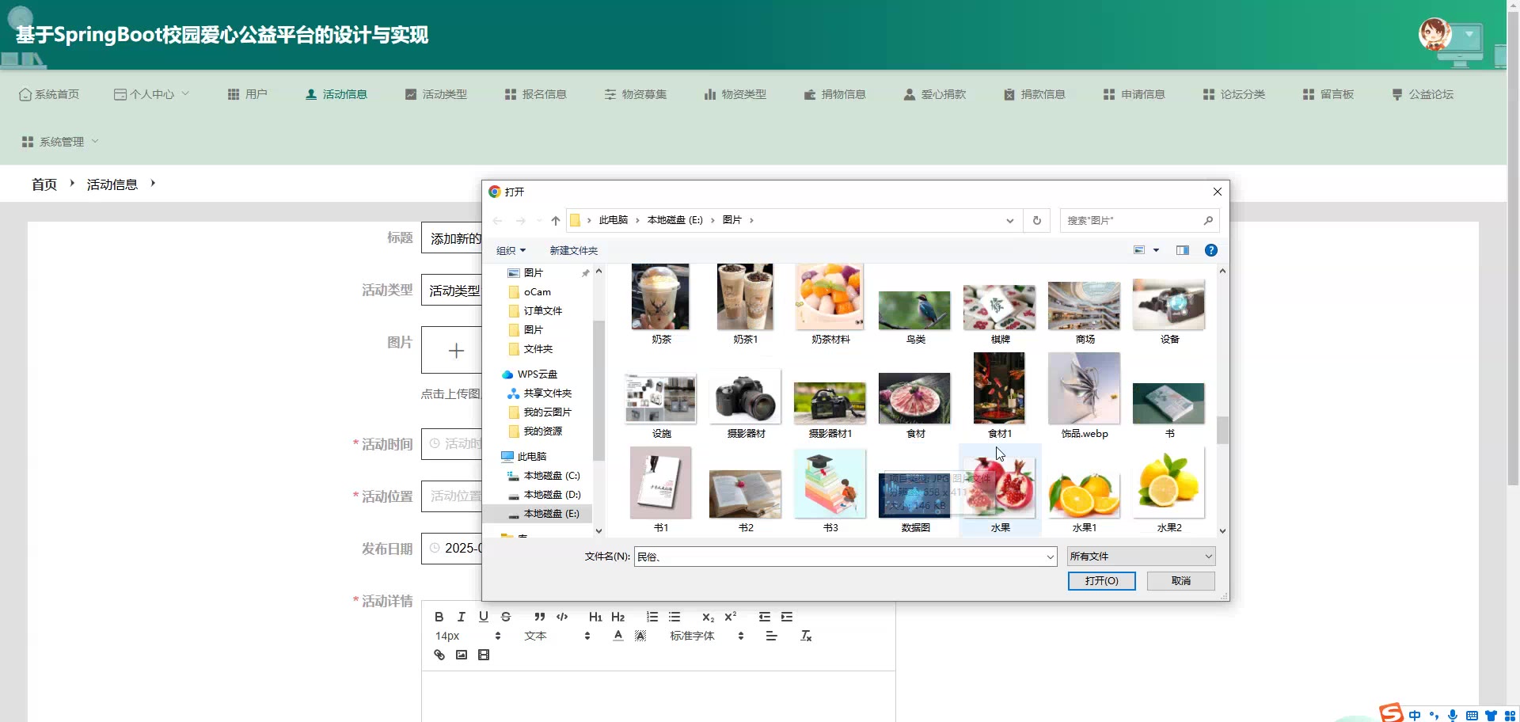Open the 组织 dropdown menu

[x=511, y=250]
